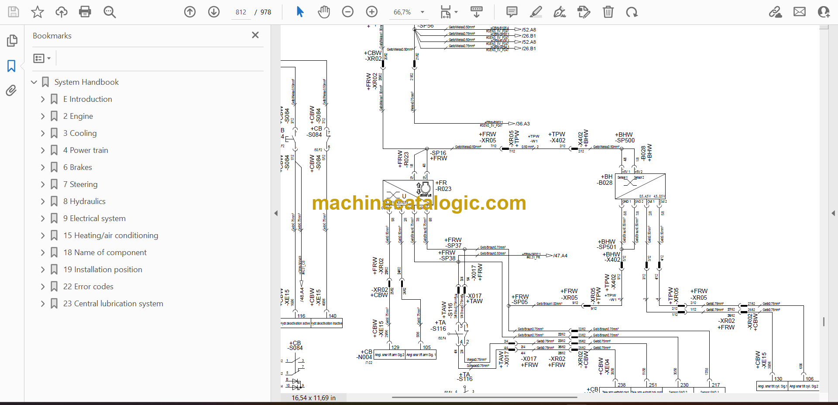Zoom in with plus button
The height and width of the screenshot is (405, 838).
pyautogui.click(x=372, y=12)
